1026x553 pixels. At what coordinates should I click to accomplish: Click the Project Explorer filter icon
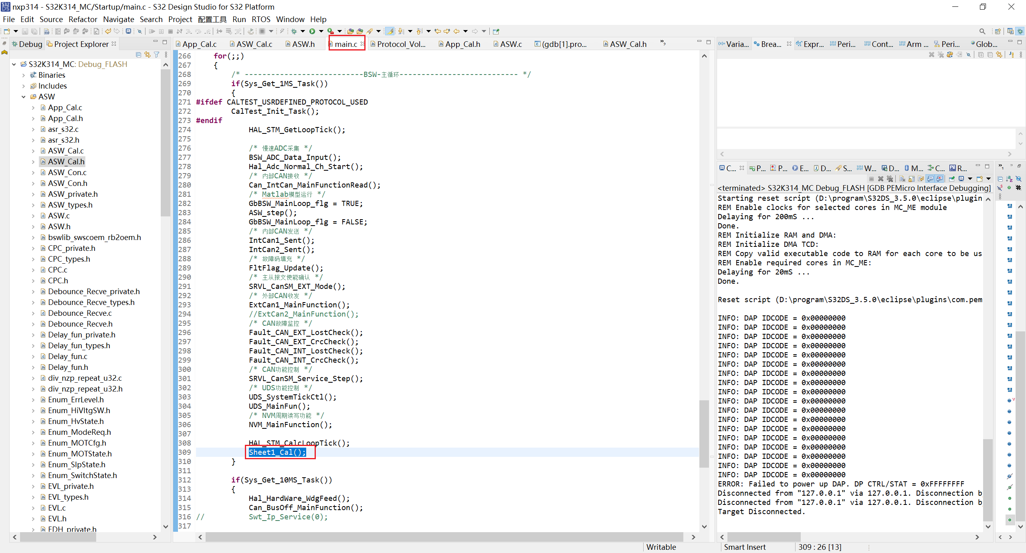tap(157, 54)
